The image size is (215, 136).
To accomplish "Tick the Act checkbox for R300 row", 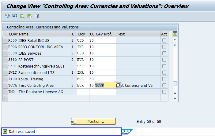I will pos(164,41).
